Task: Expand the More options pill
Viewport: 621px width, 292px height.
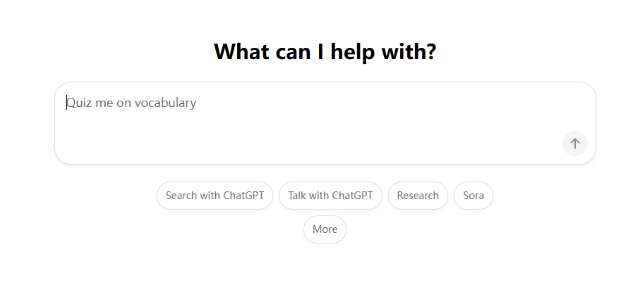Action: coord(325,229)
